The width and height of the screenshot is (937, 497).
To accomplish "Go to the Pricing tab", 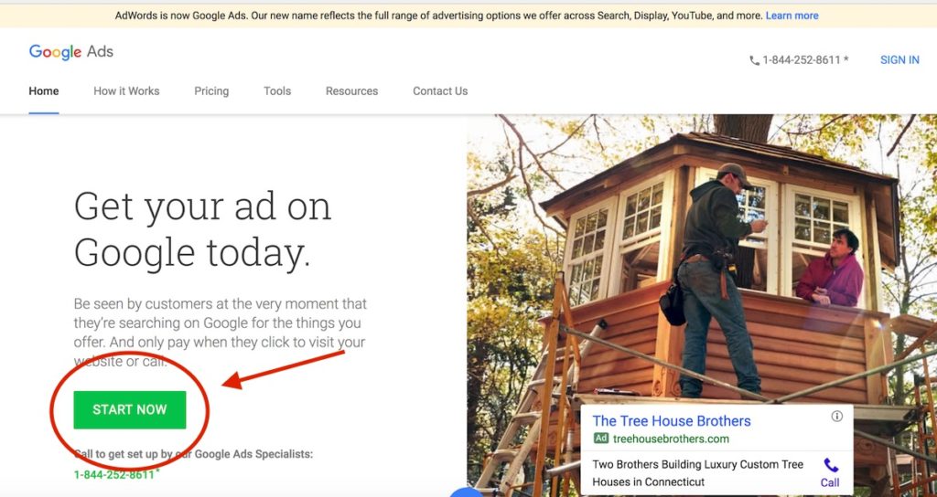I will point(211,91).
